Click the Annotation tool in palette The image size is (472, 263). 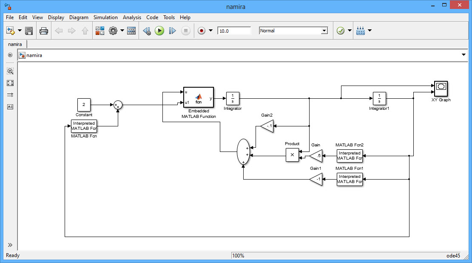(10, 107)
